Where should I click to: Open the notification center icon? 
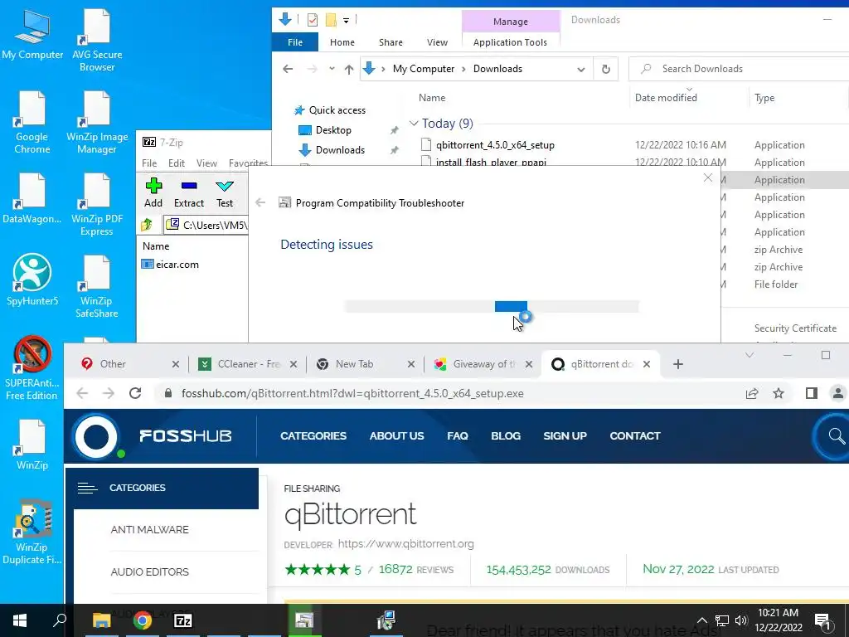[822, 620]
